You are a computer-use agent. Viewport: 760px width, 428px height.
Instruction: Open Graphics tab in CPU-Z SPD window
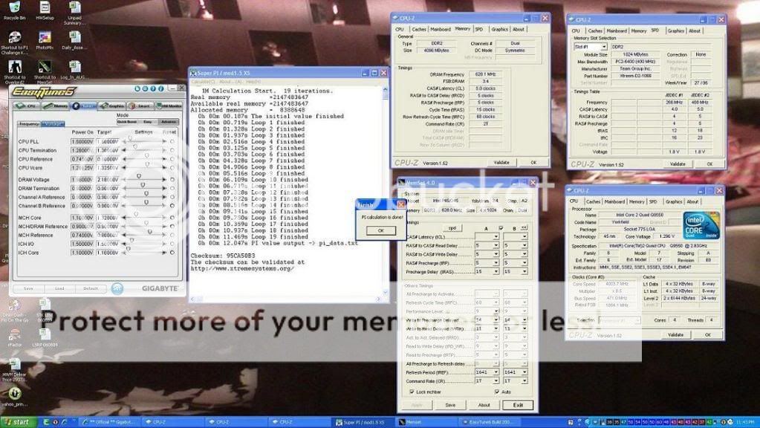click(675, 31)
